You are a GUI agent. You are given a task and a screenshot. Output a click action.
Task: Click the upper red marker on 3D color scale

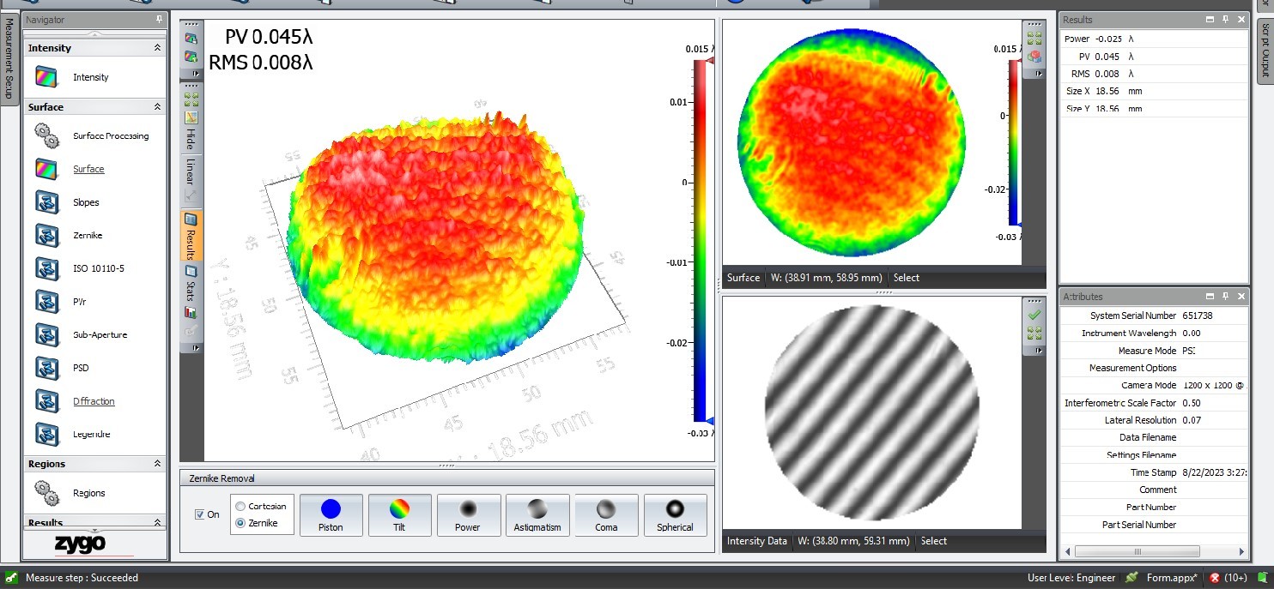point(709,61)
